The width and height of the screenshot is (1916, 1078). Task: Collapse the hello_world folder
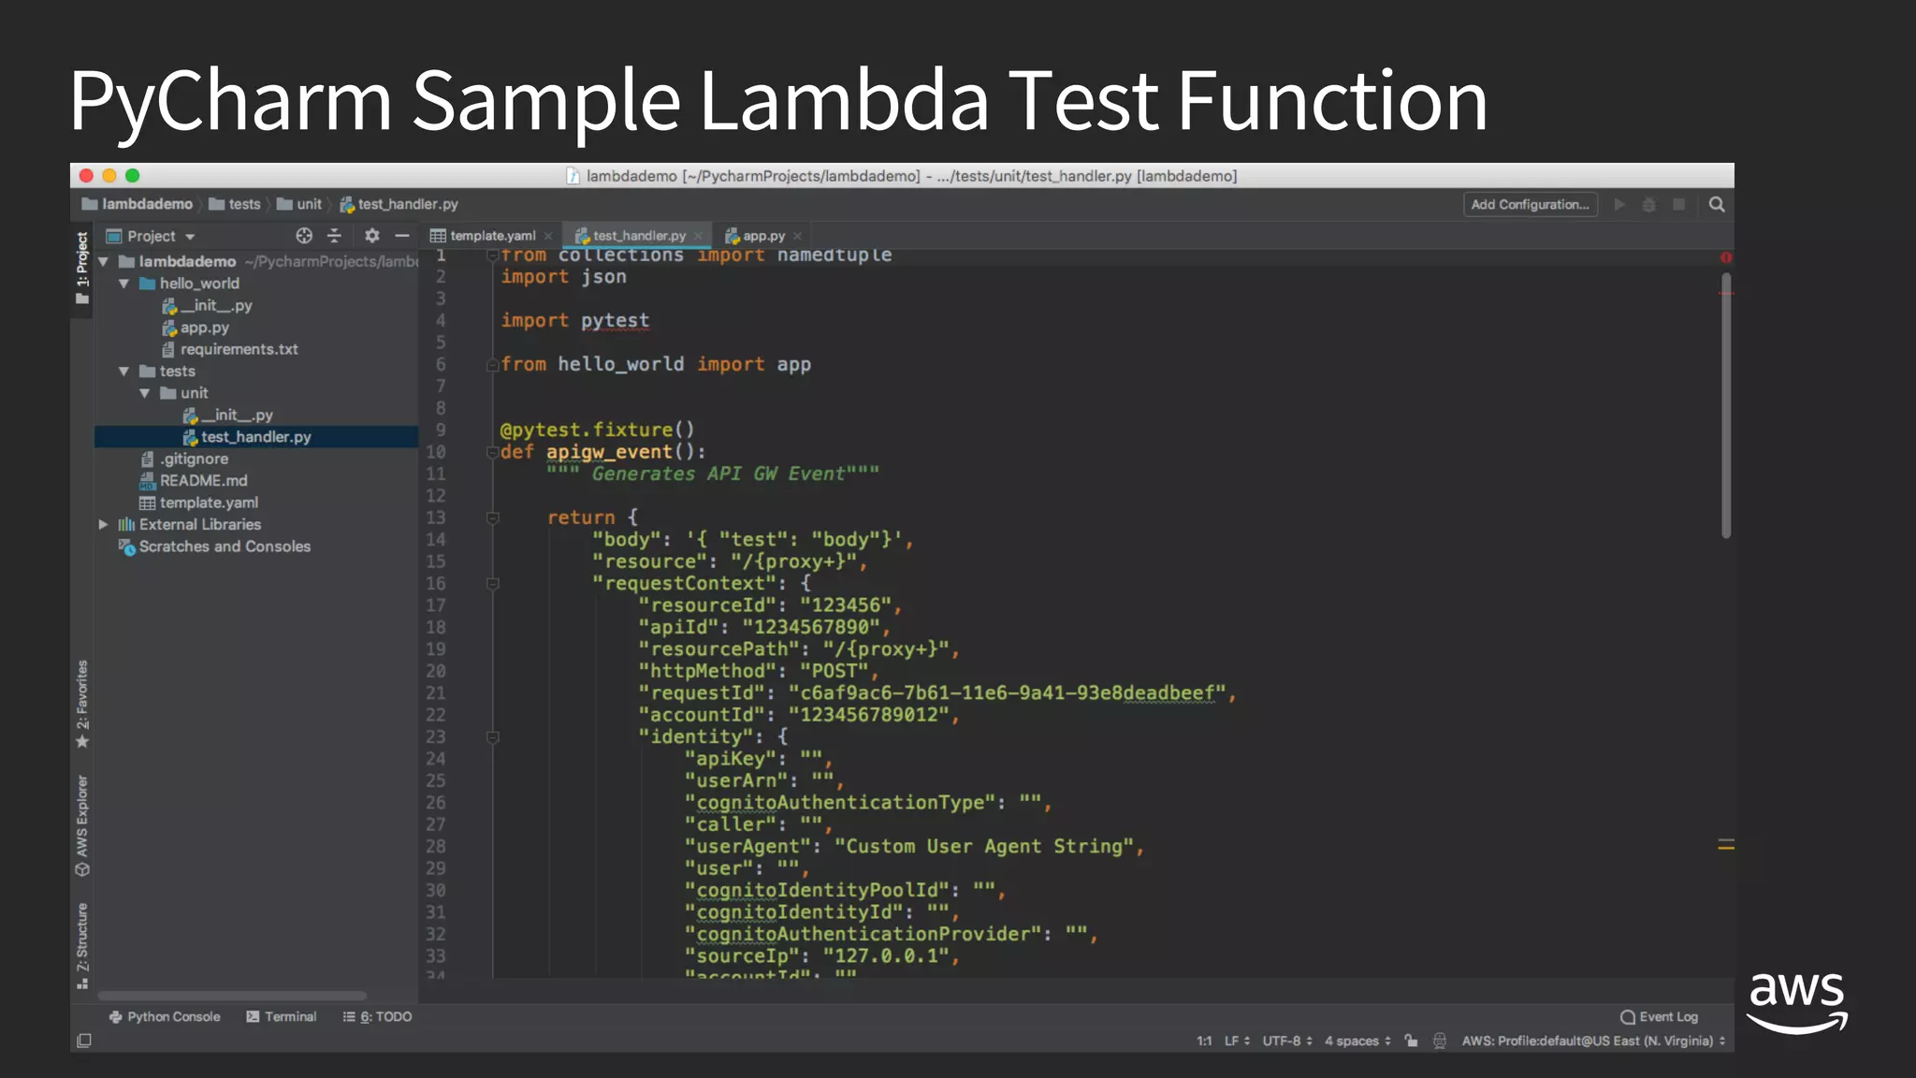[123, 284]
